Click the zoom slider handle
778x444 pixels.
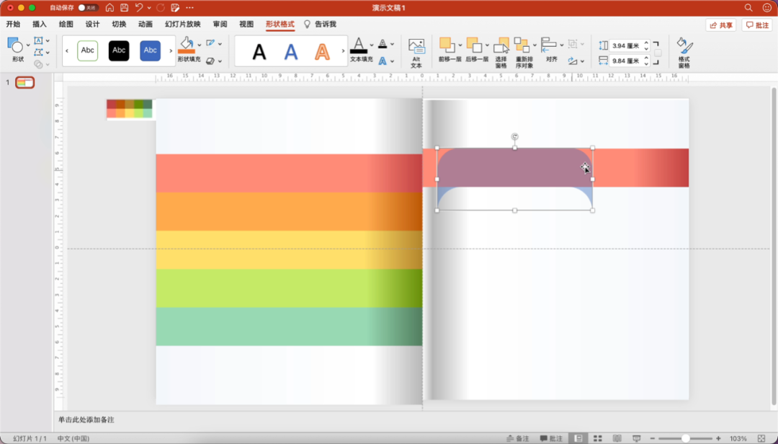[685, 438]
